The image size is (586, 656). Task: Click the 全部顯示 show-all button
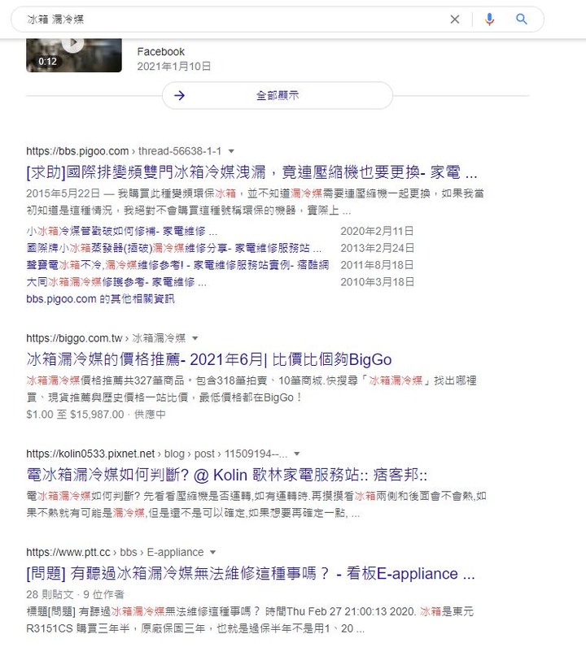coord(278,95)
